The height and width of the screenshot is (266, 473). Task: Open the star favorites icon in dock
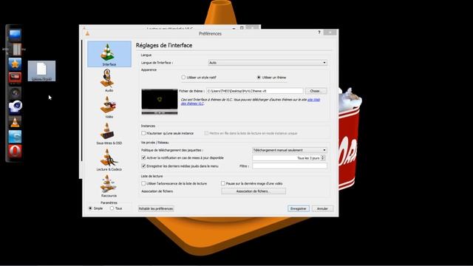click(15, 64)
